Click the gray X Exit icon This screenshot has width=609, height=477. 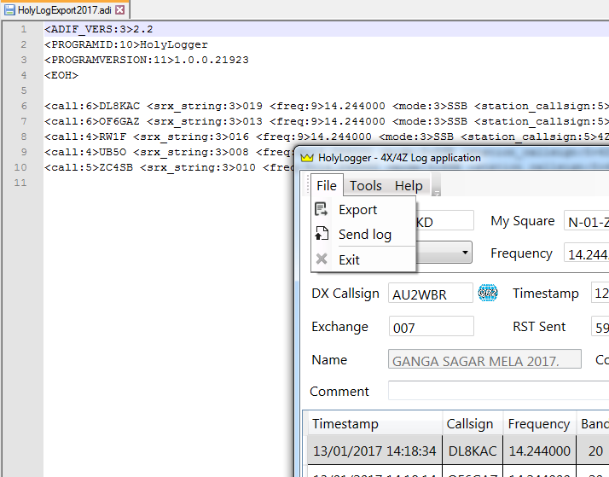(322, 259)
